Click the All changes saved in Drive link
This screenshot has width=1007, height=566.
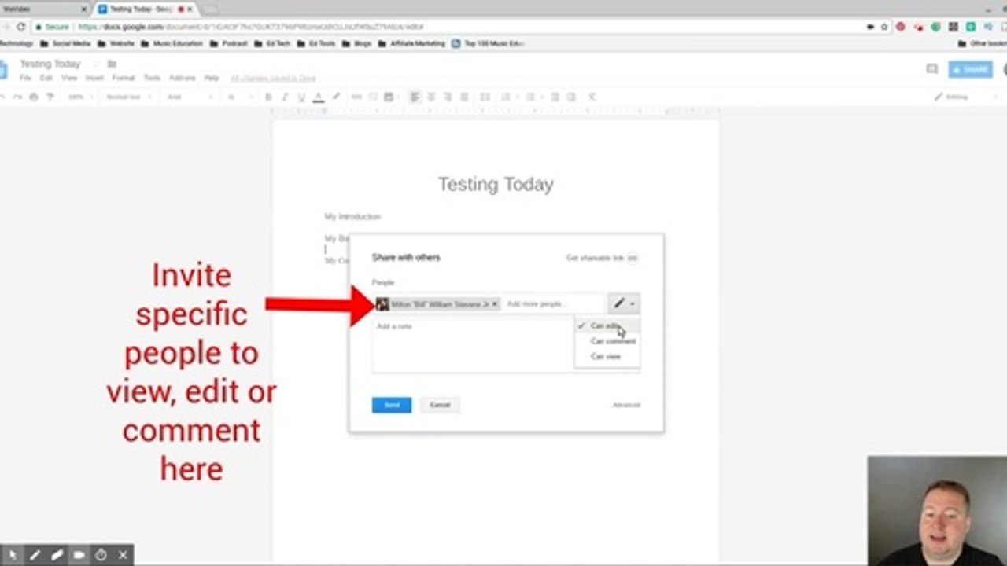pos(273,78)
